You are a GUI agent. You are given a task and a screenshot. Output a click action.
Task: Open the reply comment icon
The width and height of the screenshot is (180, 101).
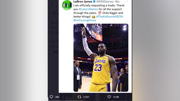coord(51,97)
